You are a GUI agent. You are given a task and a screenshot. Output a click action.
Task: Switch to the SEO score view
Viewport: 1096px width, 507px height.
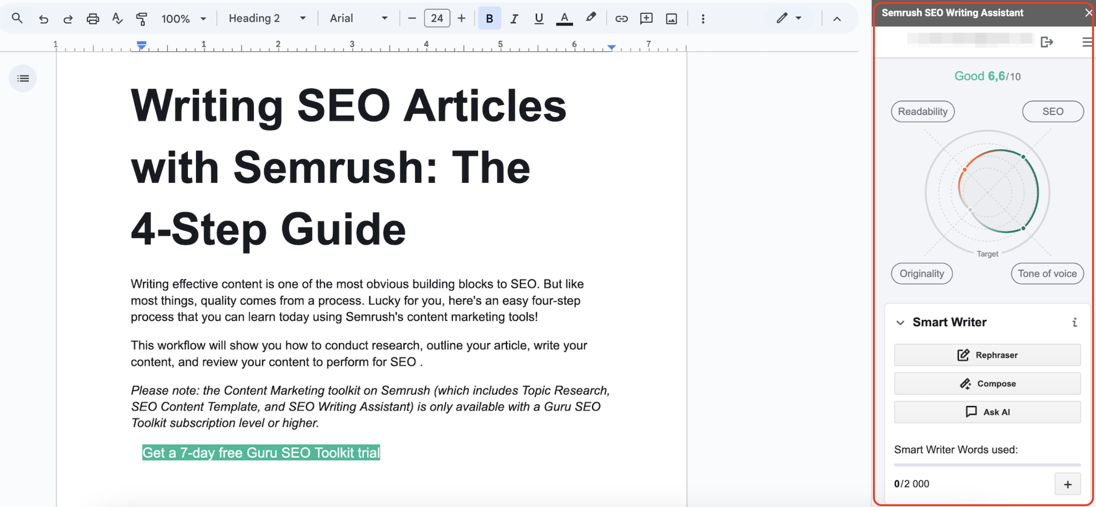(x=1053, y=111)
